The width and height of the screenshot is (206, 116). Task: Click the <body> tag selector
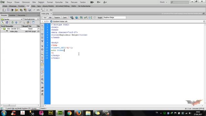pyautogui.click(x=43, y=109)
